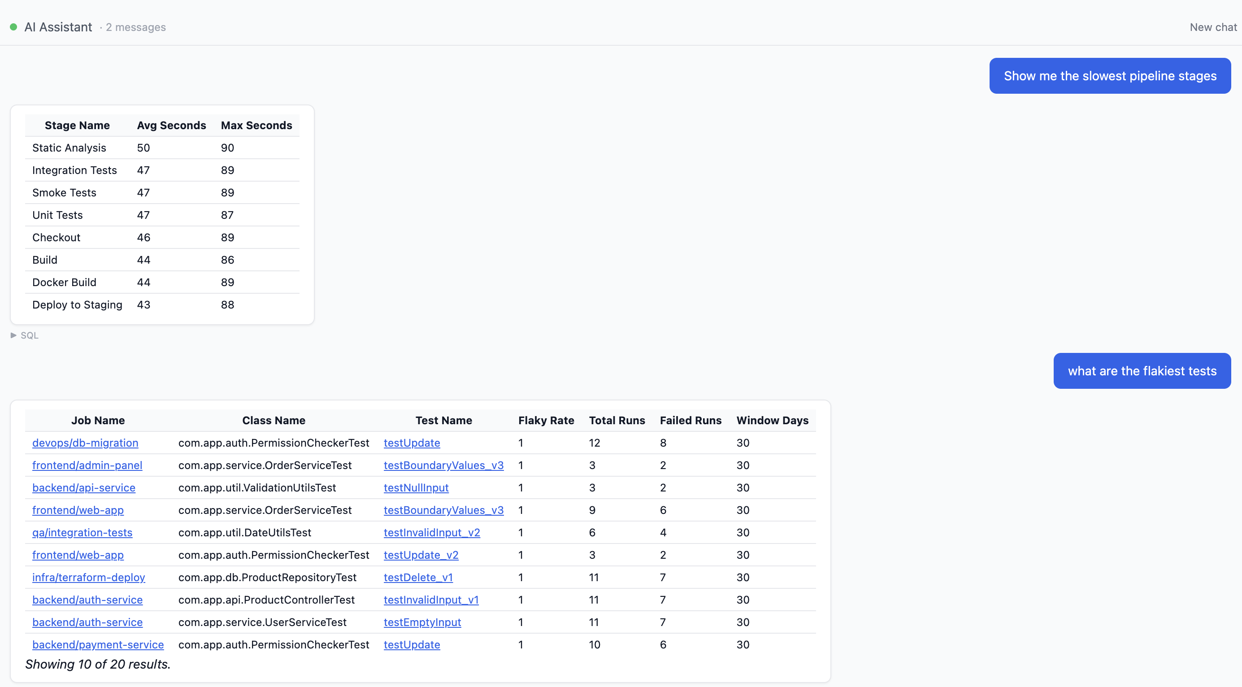Open testUpdate in the devops/db-migration row
The height and width of the screenshot is (687, 1242).
pos(412,443)
